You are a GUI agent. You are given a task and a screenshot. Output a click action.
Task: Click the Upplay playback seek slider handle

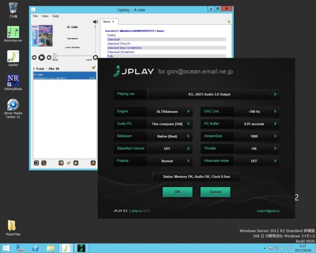pos(55,55)
